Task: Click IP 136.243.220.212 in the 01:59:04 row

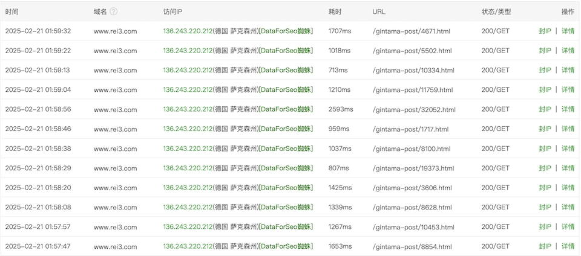Action: coord(188,90)
